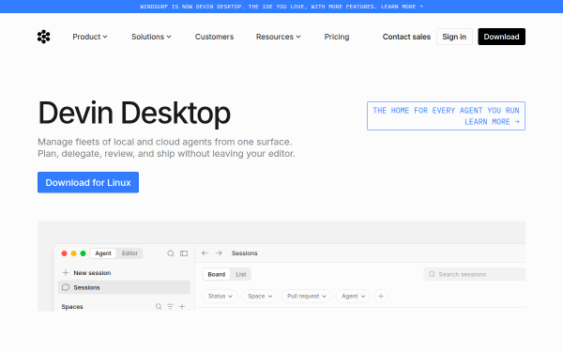
Task: Switch to the Editor mode toggle
Action: 129,253
